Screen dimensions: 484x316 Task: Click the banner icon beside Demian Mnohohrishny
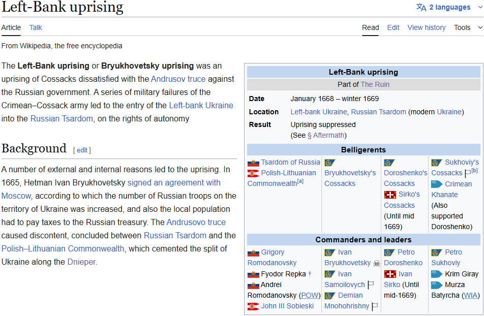(330, 296)
